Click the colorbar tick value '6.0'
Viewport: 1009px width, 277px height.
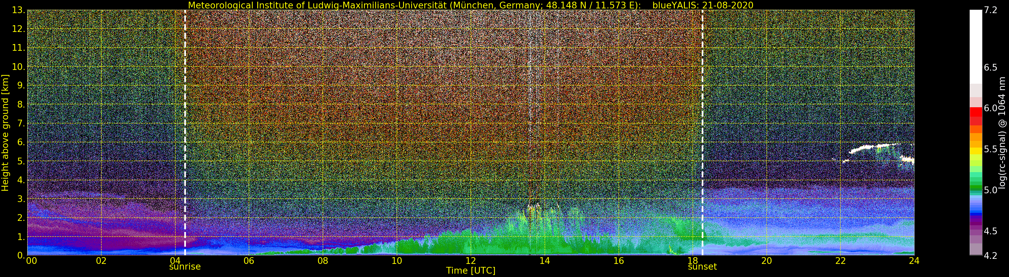[x=990, y=108]
